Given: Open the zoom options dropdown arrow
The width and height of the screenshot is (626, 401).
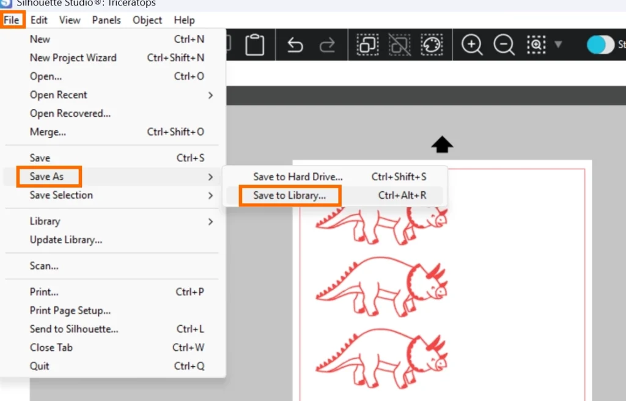Looking at the screenshot, I should pyautogui.click(x=558, y=45).
